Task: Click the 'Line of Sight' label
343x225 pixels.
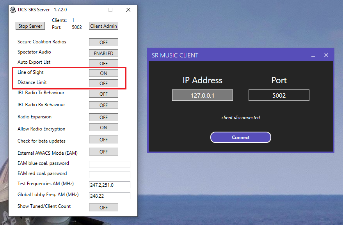Action: (30, 72)
